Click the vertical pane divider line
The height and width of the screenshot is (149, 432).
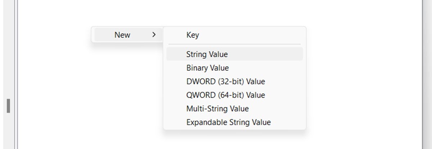click(x=16, y=74)
